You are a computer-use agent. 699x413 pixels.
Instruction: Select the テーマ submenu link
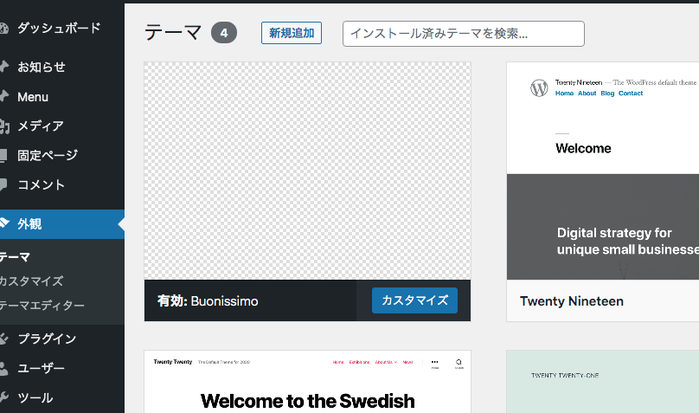(x=15, y=257)
